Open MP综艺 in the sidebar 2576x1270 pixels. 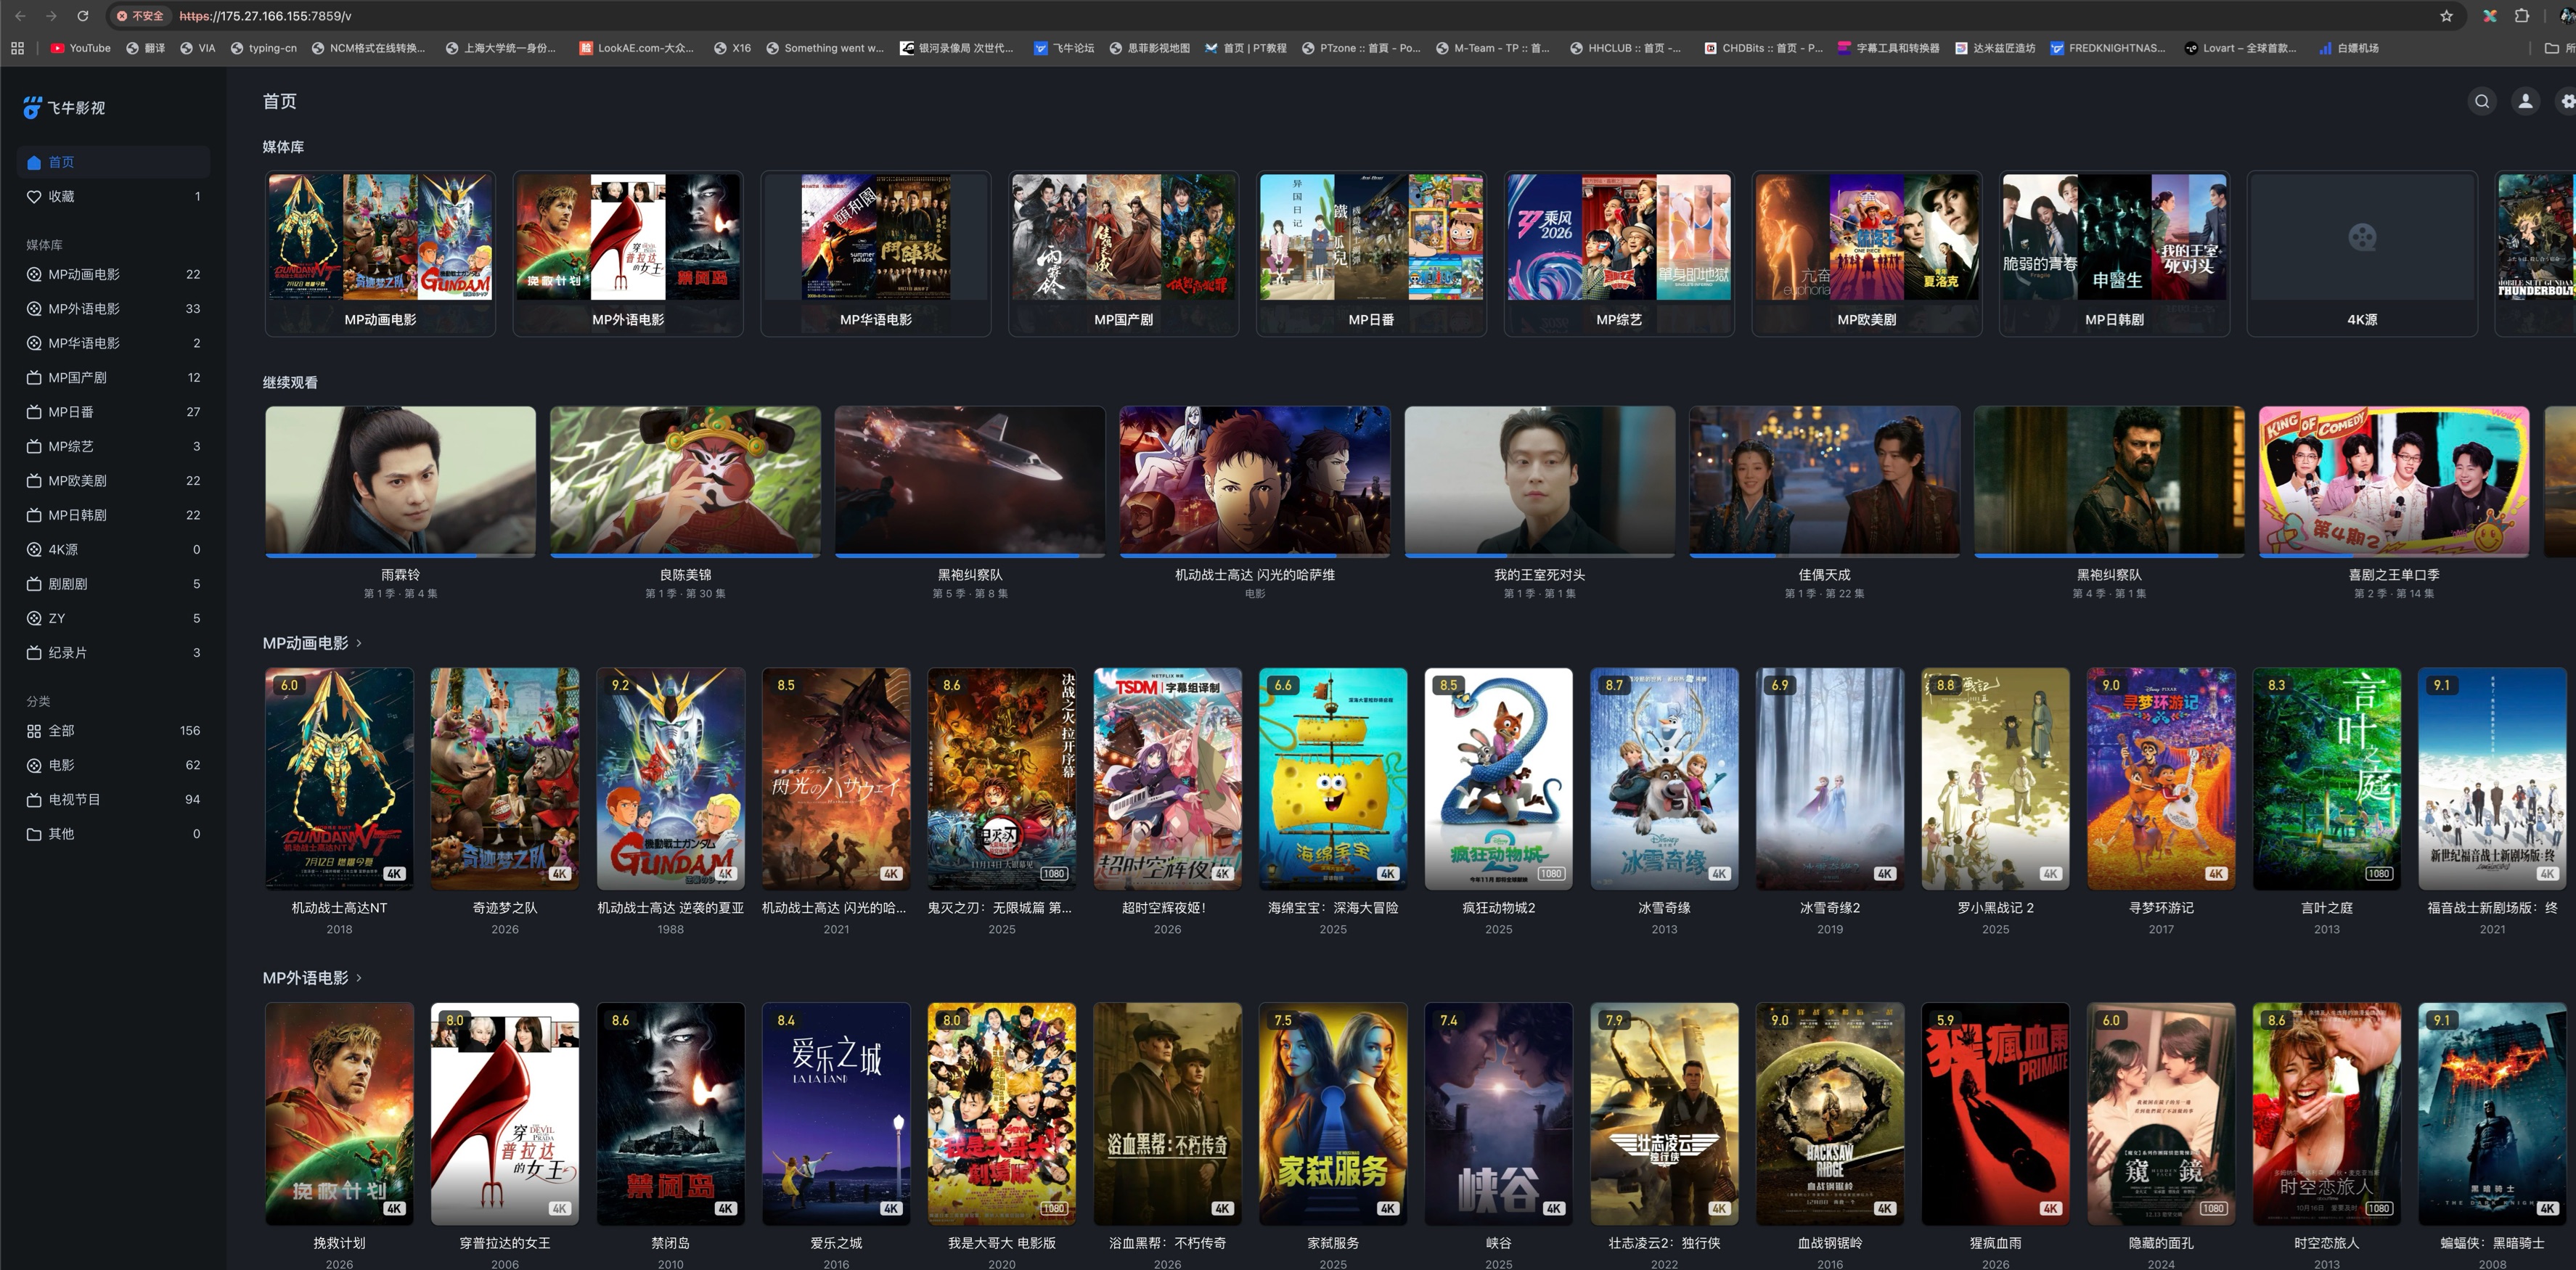pos(113,446)
